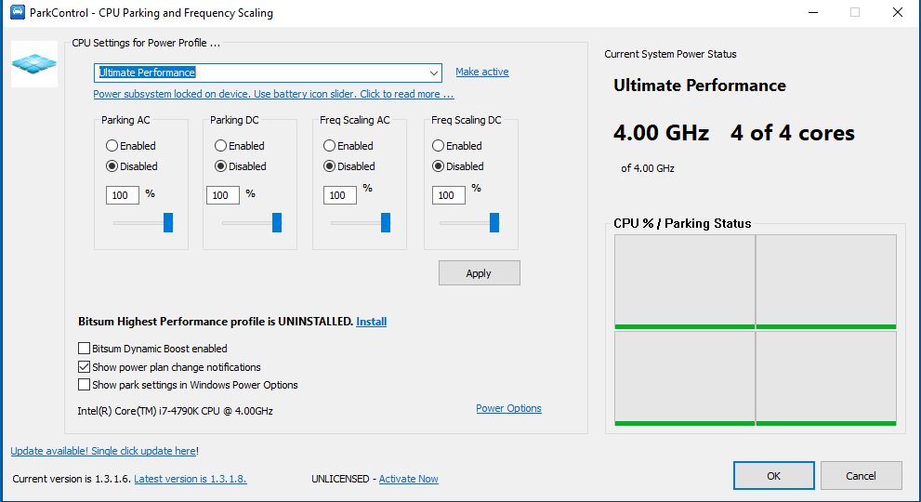Image resolution: width=921 pixels, height=502 pixels.
Task: Click Parking DC percent input field
Action: click(223, 195)
